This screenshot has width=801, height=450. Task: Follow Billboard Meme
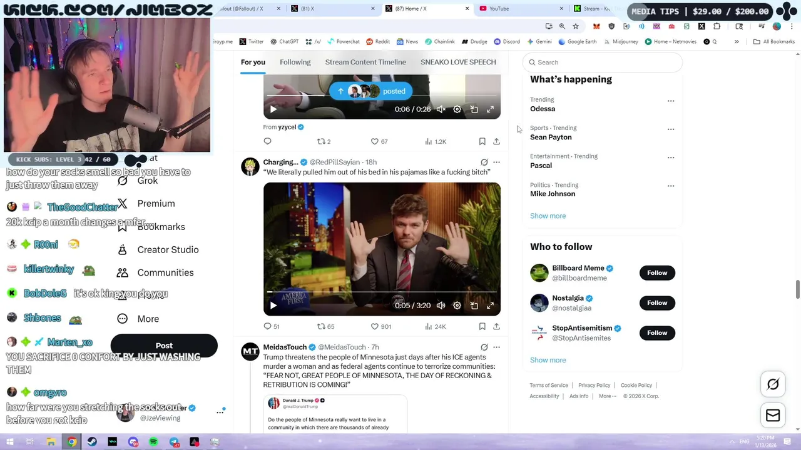tap(657, 272)
